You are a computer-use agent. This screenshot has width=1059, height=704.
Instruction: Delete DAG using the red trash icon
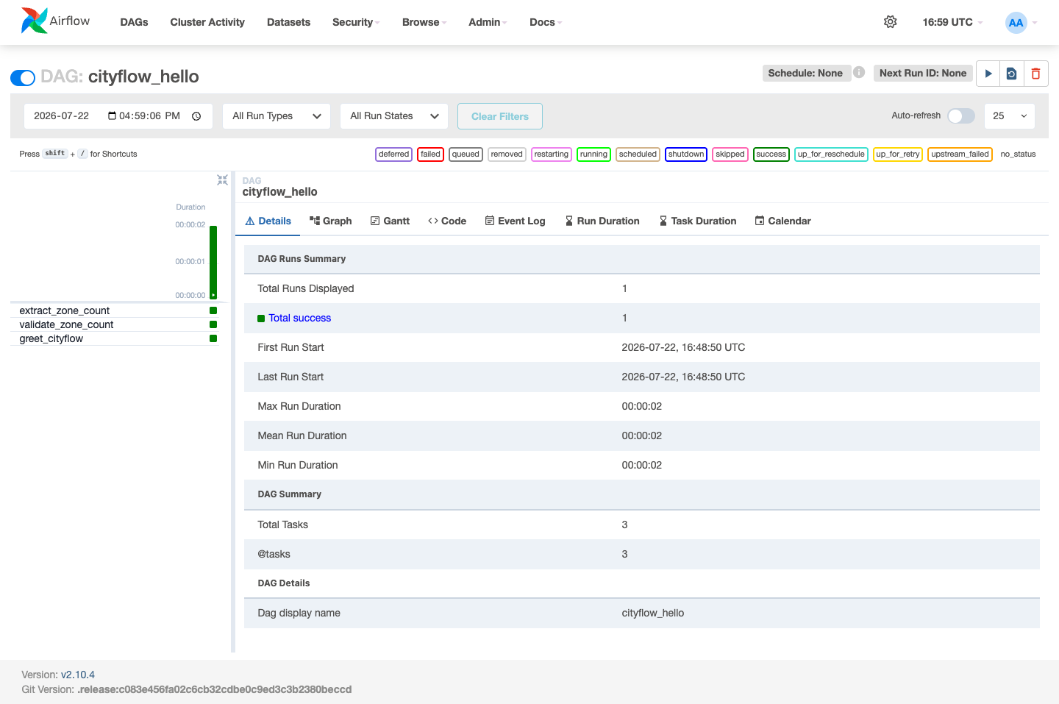pos(1035,74)
